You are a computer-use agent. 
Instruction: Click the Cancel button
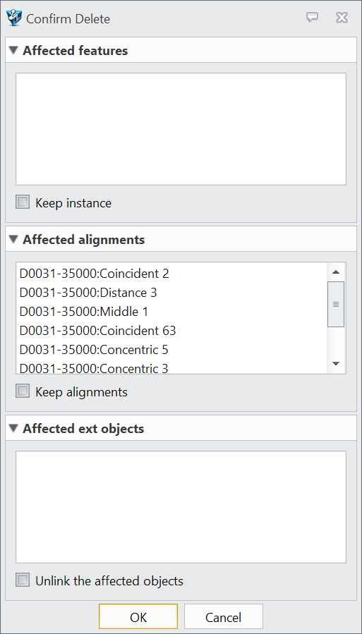224,616
